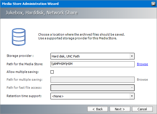Click the 'Choose a location where the archived files' text
This screenshot has height=114, width=157.
point(82,34)
